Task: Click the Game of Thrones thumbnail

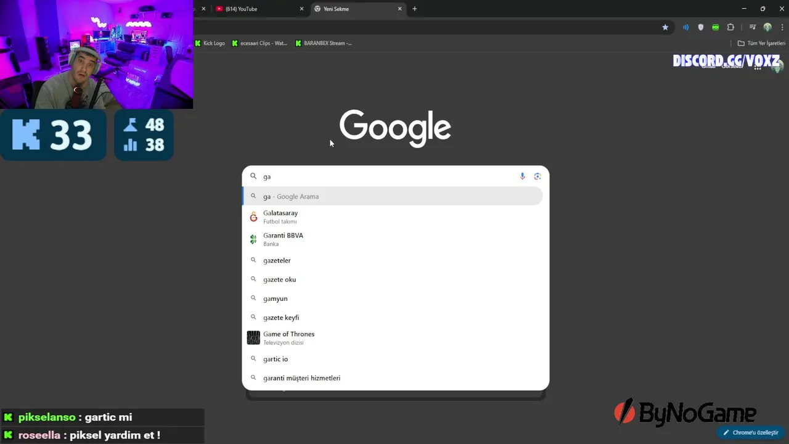Action: tap(253, 338)
